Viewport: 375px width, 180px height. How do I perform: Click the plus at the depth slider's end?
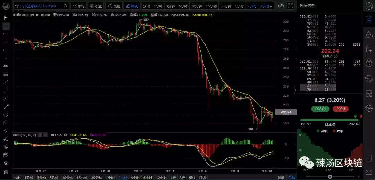(358, 177)
